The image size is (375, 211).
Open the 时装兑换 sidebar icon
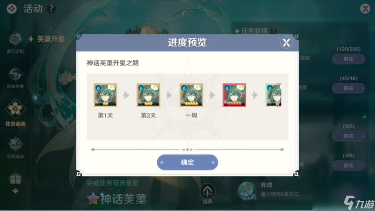(x=15, y=74)
